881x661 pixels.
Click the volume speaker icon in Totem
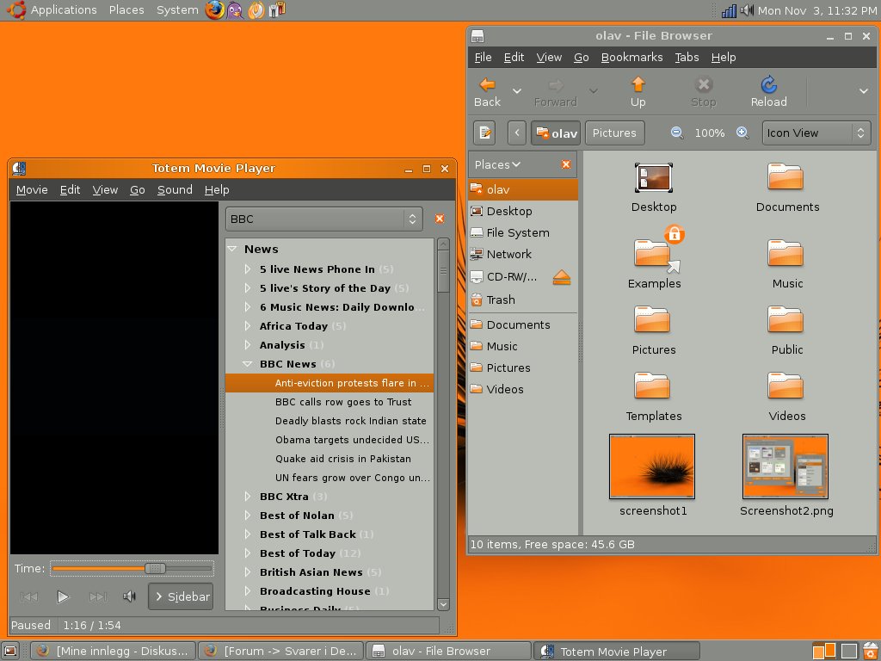[x=129, y=596]
